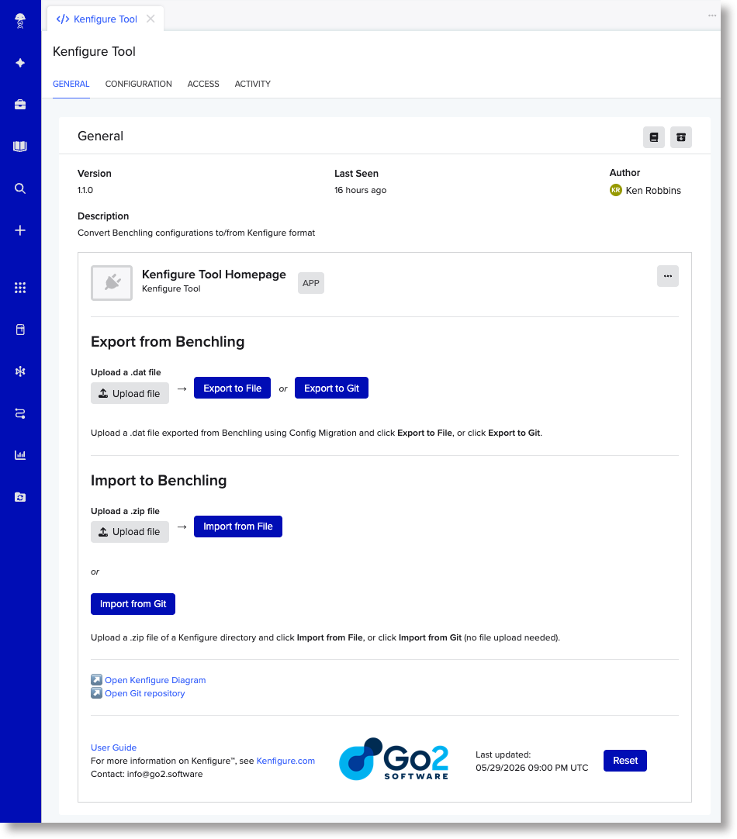
Task: Open the workflows route icon in sidebar
Action: coord(20,413)
